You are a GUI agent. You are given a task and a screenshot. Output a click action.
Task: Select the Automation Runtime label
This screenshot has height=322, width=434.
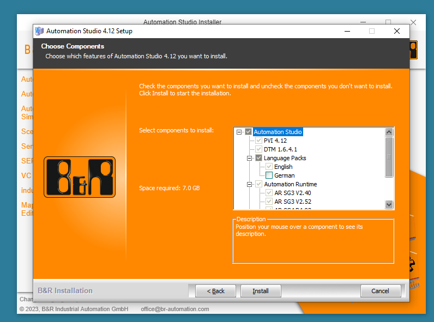(291, 184)
